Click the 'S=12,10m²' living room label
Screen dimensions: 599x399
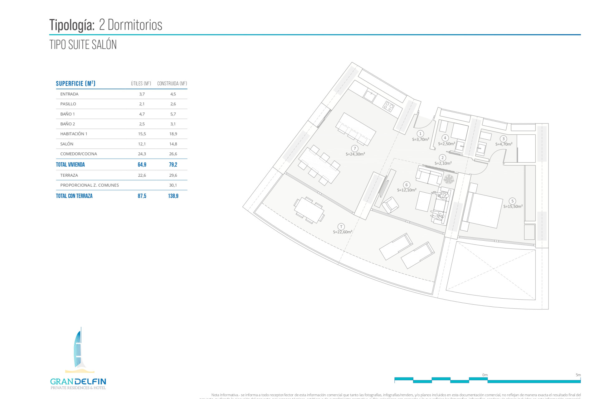point(407,190)
